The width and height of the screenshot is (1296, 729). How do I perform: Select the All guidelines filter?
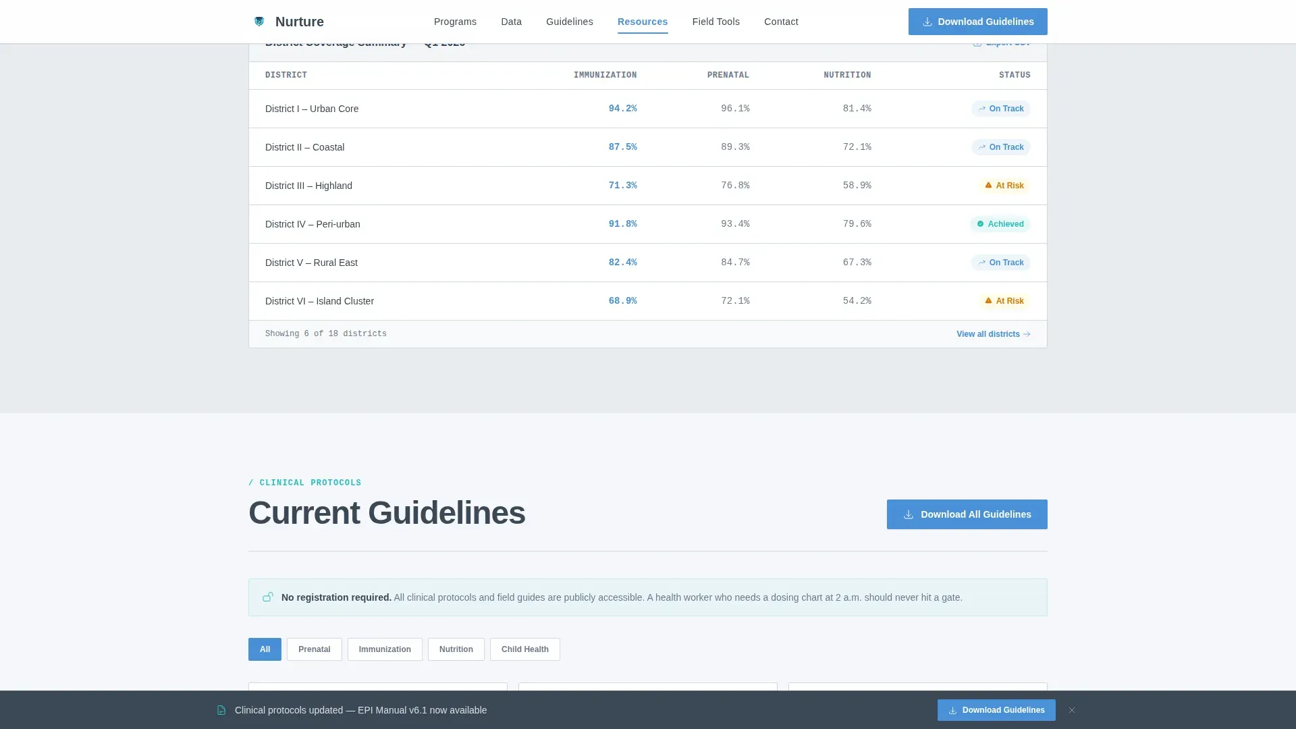265,649
